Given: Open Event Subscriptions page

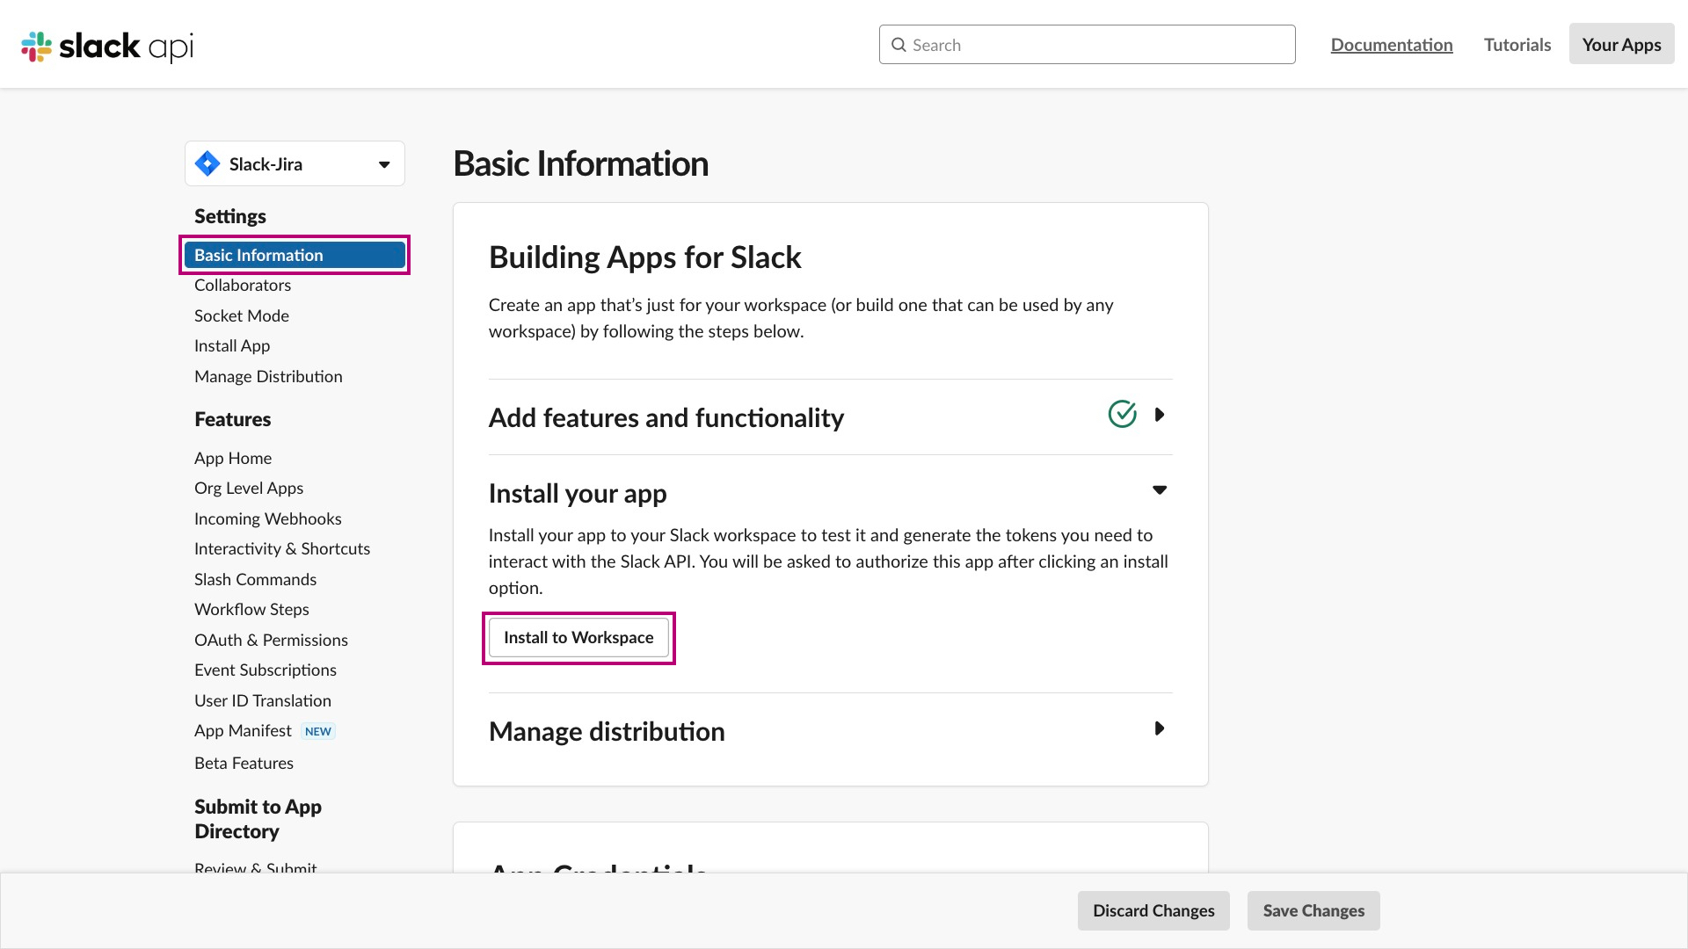Looking at the screenshot, I should [x=266, y=670].
